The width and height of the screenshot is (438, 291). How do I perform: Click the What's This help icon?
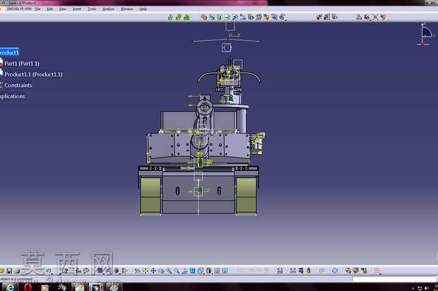(66, 270)
